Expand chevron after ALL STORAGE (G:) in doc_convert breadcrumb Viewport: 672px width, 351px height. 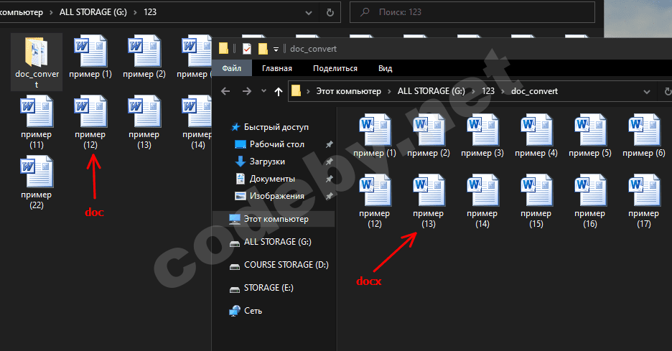tap(473, 91)
